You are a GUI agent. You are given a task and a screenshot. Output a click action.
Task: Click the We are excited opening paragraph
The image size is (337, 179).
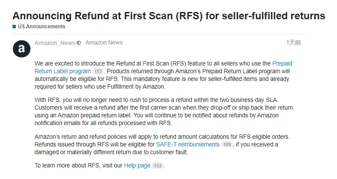163,75
